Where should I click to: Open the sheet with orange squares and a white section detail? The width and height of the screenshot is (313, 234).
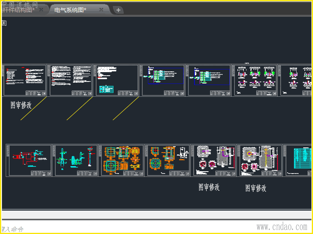[167, 160]
